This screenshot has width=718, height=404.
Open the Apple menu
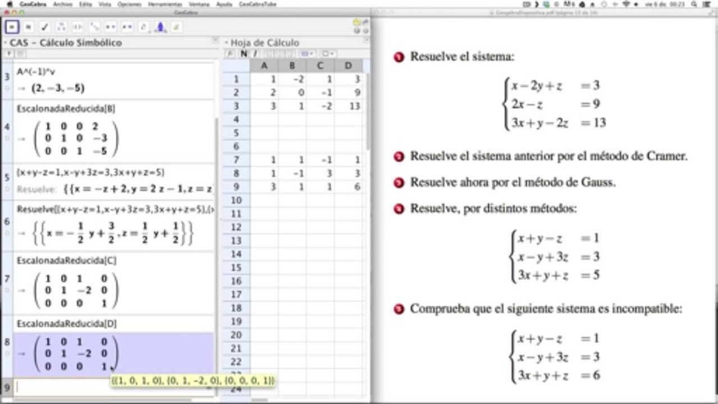click(10, 4)
